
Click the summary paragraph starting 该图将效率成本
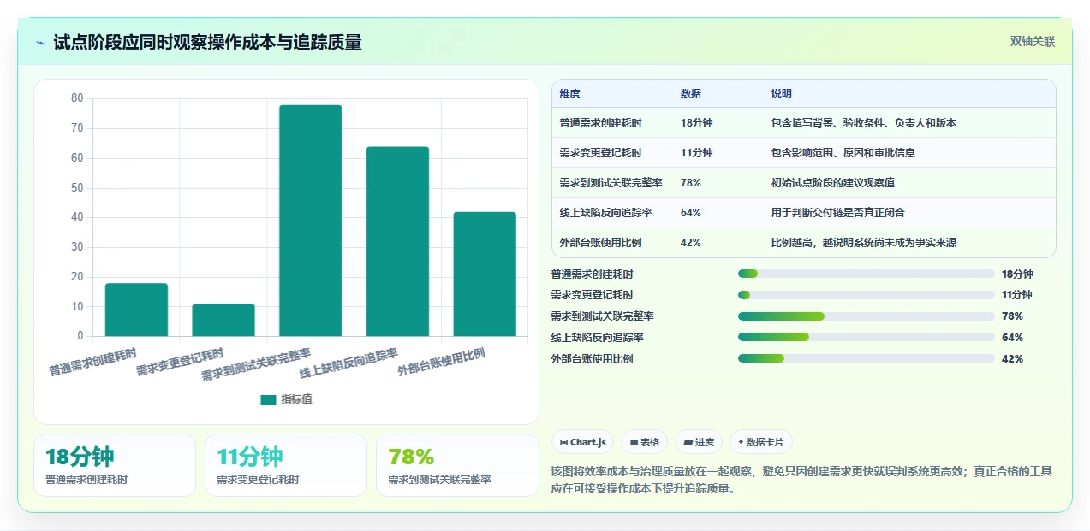click(801, 481)
